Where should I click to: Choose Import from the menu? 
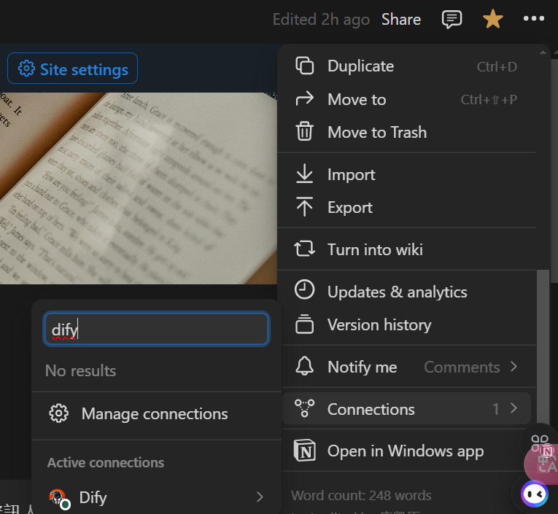point(406,174)
